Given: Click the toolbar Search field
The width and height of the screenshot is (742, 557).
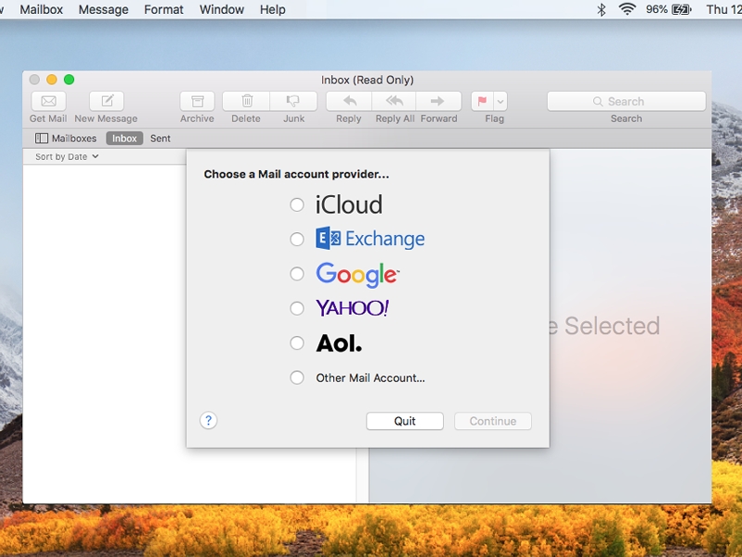Looking at the screenshot, I should 626,101.
